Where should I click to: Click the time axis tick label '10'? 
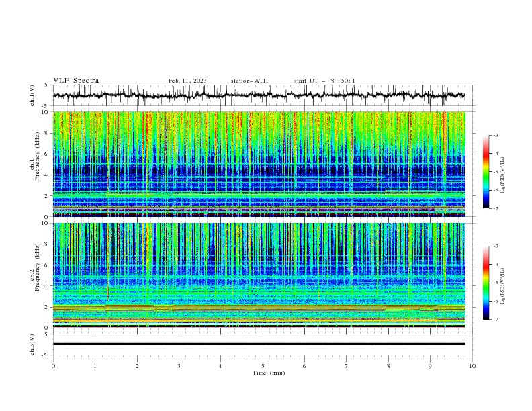472,366
